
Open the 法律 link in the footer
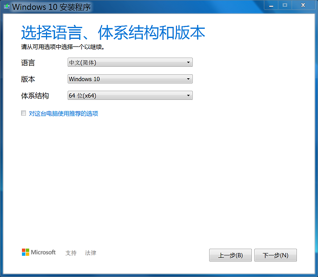(x=91, y=253)
